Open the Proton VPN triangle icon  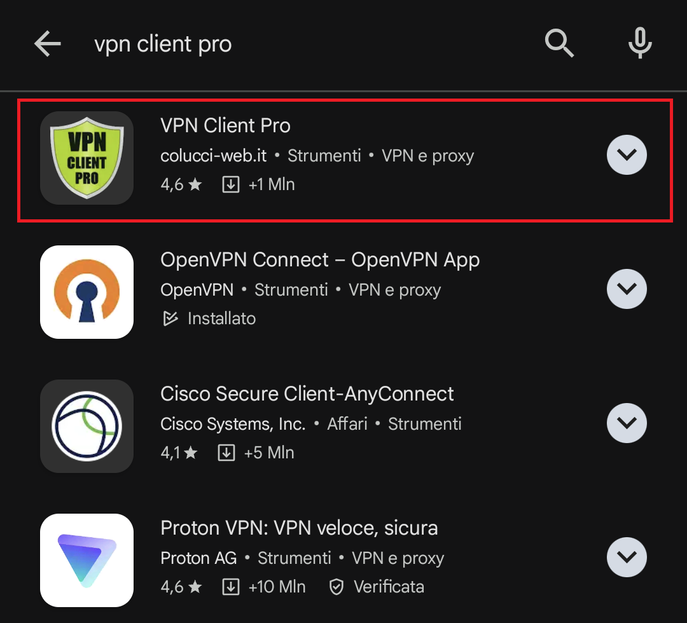(x=87, y=561)
